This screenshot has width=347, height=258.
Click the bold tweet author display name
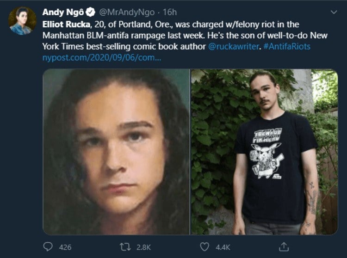[63, 12]
